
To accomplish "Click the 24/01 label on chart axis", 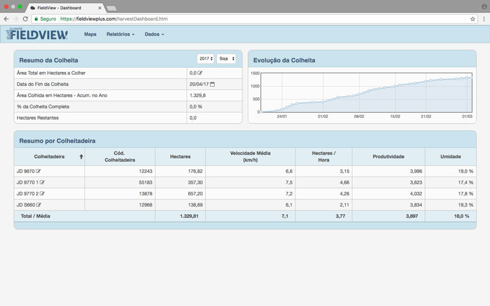I will (282, 116).
